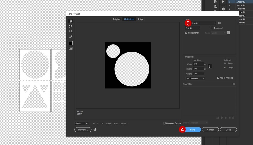Switch to the Original tab
This screenshot has width=253, height=145.
pyautogui.click(x=116, y=19)
